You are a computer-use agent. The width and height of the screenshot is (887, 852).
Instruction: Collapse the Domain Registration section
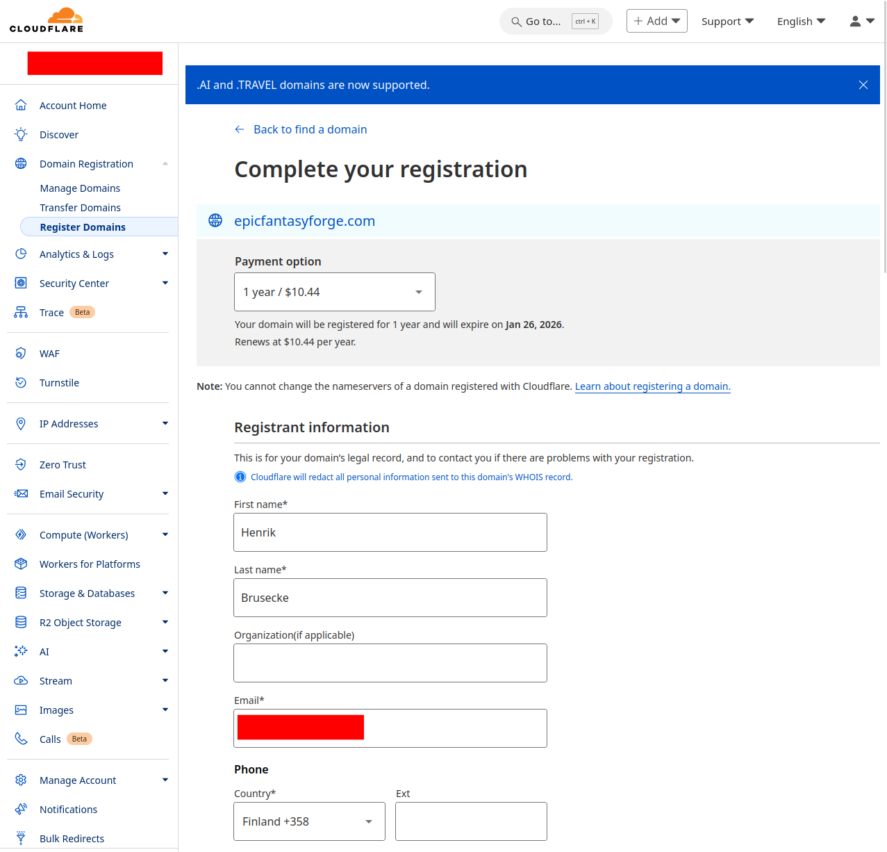[x=165, y=163]
